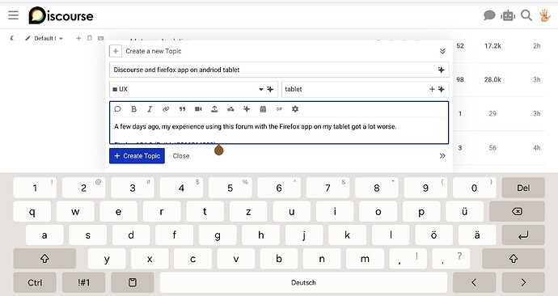Click the 28.0k views value
Screen dimensions: 558x296
click(492, 80)
